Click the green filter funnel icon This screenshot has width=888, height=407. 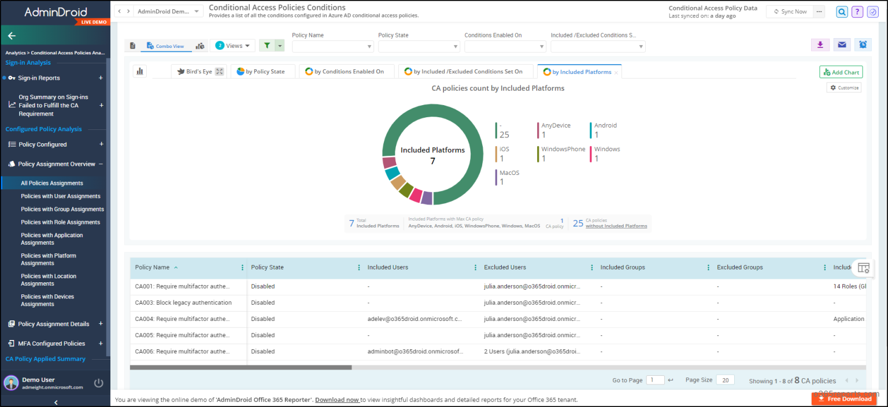(x=267, y=46)
